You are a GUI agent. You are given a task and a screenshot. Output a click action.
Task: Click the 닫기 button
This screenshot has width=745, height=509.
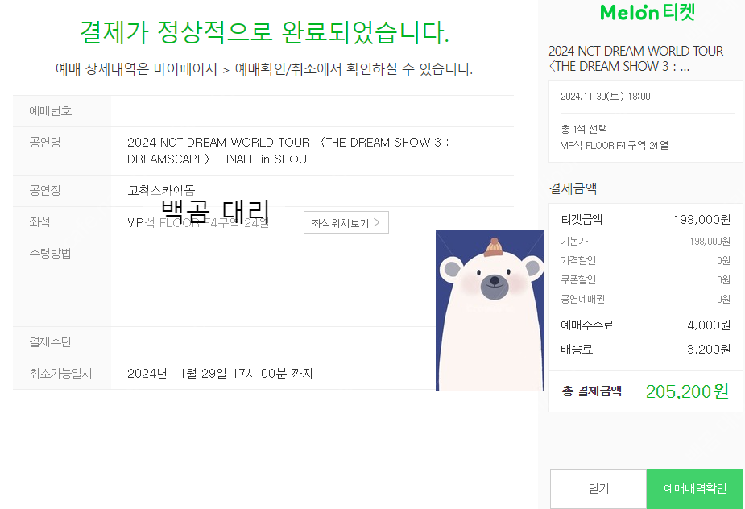(598, 489)
